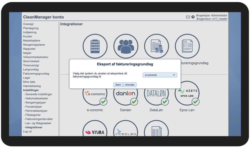Screen dimensions: 250x148
Task: Open Indtjekning in the sidebar
Action: pos(30,32)
